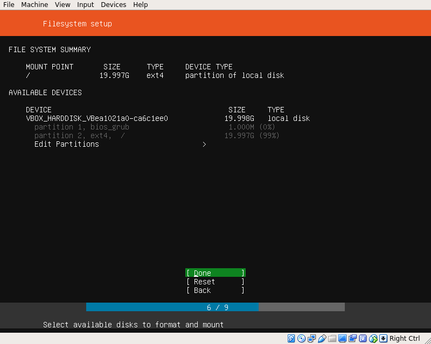Image resolution: width=431 pixels, height=344 pixels.
Task: Click the 6 / 9 progress bar
Action: tap(215, 307)
